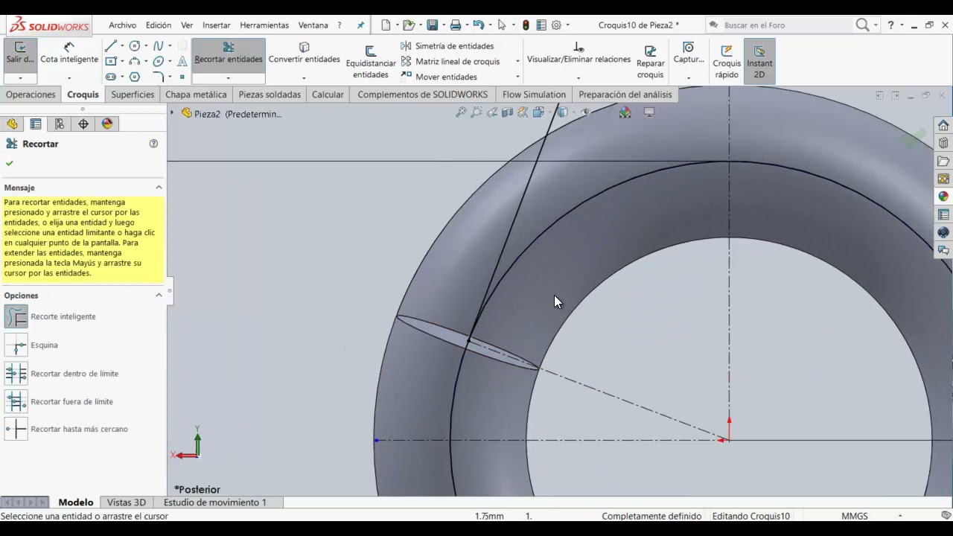Select Recortar dentro de límite option
The height and width of the screenshot is (536, 953).
(16, 373)
